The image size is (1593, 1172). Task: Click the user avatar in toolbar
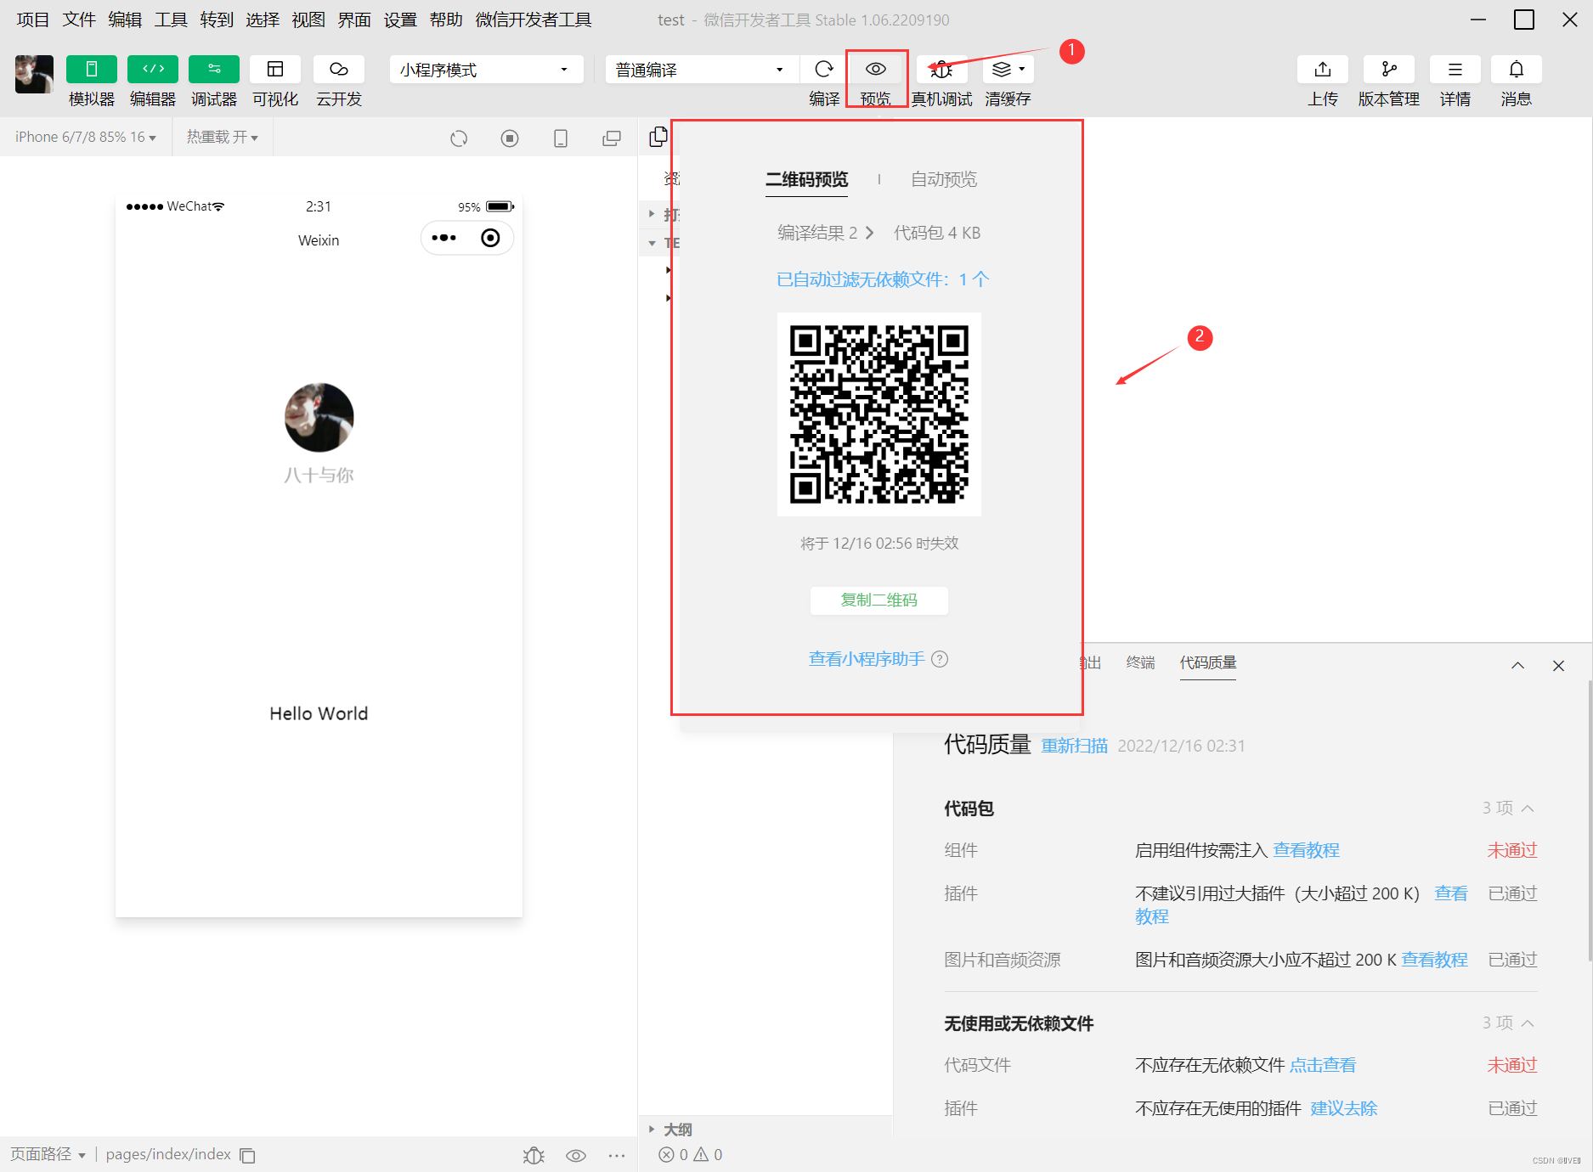34,74
